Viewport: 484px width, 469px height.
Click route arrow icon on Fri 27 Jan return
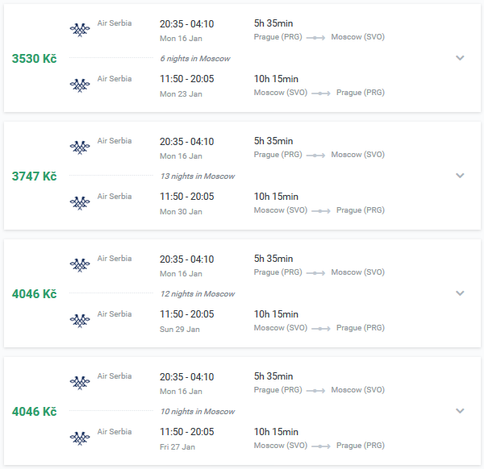[321, 446]
